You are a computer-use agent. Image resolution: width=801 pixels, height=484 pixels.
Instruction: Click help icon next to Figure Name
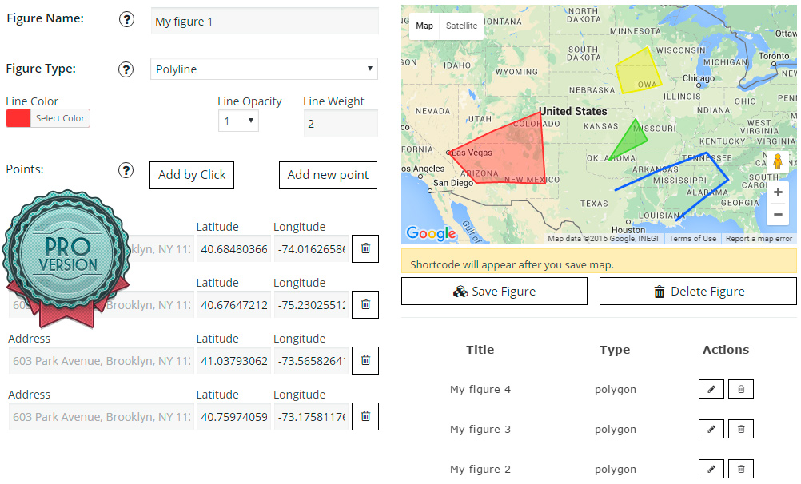[126, 20]
